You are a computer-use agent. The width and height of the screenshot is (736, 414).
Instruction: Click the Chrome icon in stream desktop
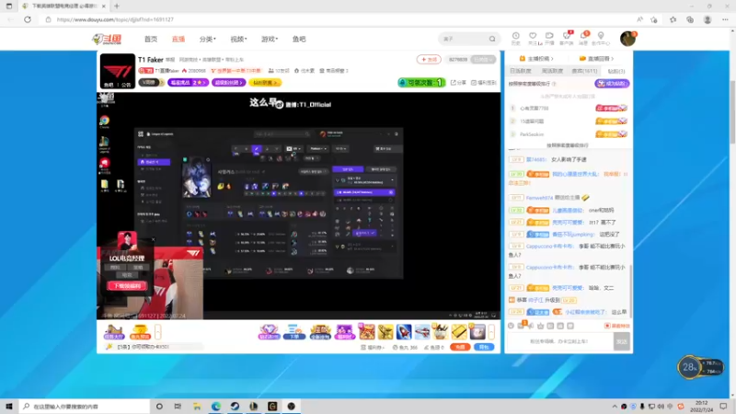coord(104,122)
